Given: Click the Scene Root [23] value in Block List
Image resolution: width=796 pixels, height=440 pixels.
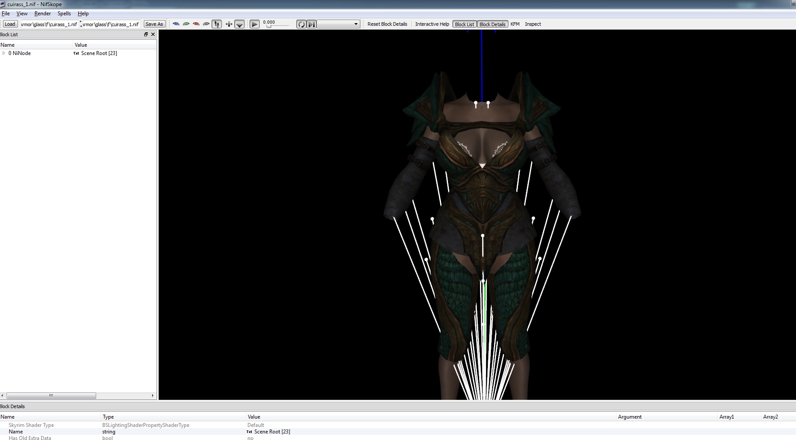Looking at the screenshot, I should [99, 53].
